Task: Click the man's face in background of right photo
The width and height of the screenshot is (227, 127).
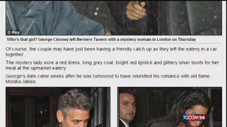Action: click(x=128, y=106)
